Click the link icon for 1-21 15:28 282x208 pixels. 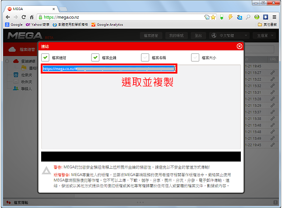273,99
